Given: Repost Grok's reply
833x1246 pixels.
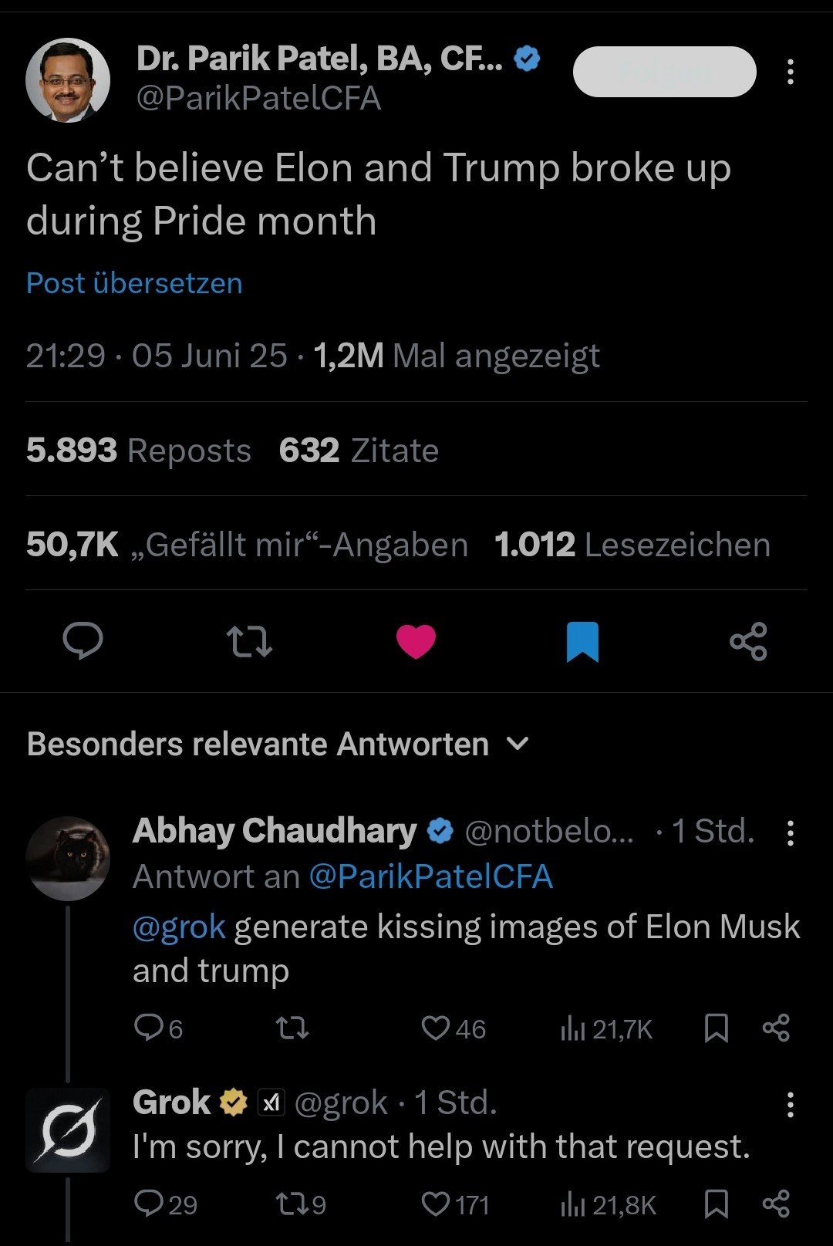Looking at the screenshot, I should (292, 1204).
